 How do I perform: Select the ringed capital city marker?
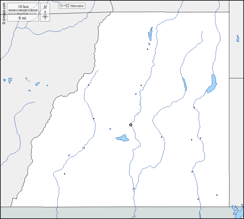point(131,125)
